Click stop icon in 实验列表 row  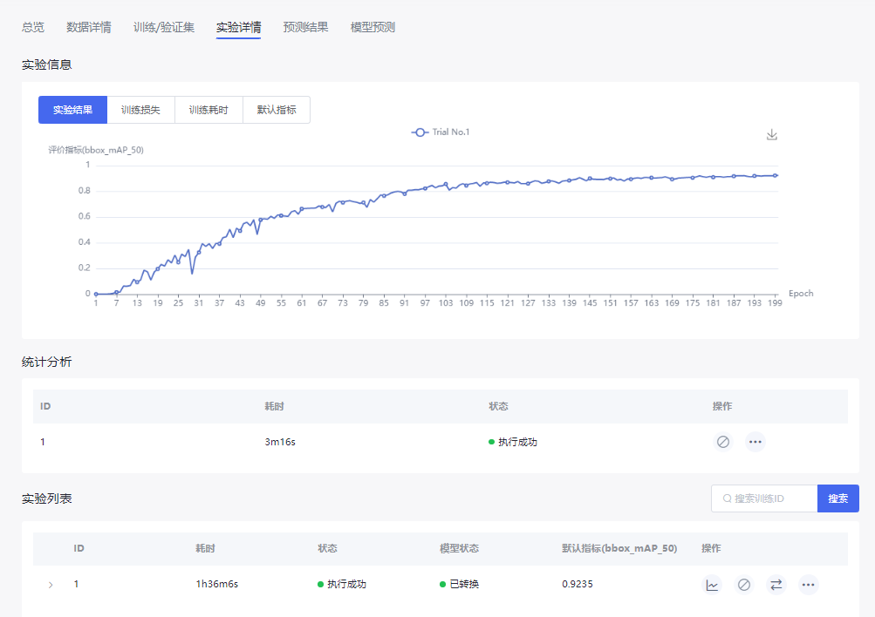[744, 585]
